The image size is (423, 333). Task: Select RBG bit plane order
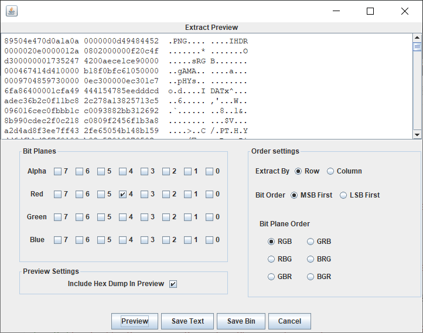(x=271, y=259)
